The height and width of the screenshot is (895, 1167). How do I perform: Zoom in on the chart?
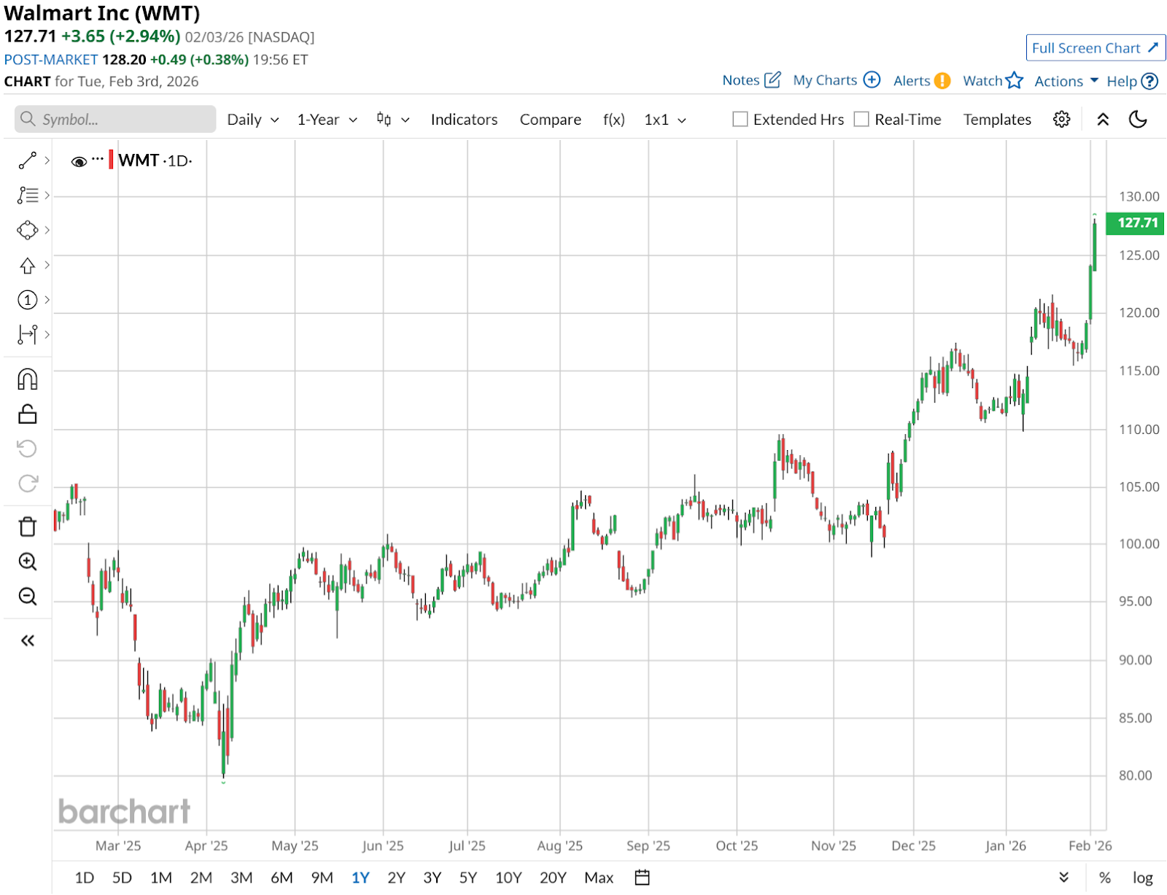point(28,562)
